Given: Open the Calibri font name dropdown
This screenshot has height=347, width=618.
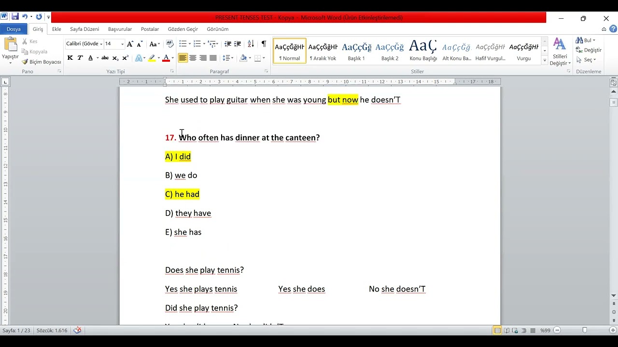Looking at the screenshot, I should click(x=101, y=44).
